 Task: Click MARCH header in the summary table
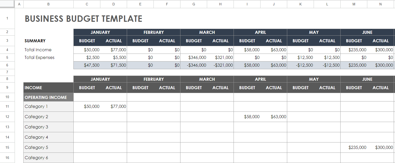[207, 32]
